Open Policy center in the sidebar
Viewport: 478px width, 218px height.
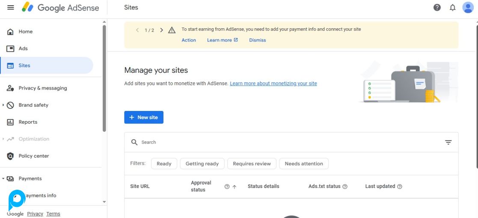(33, 156)
